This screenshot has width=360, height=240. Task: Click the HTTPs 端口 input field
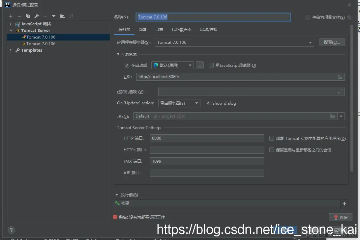pos(207,150)
